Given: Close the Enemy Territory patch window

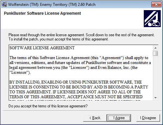Looking at the screenshot, I should 156,5.
